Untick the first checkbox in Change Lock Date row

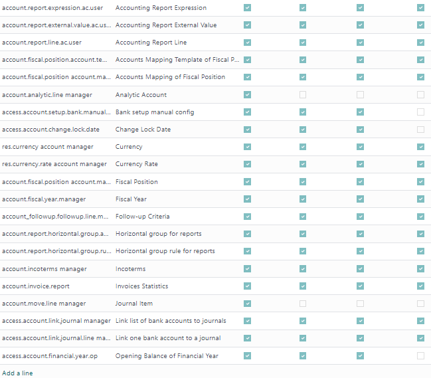point(248,129)
